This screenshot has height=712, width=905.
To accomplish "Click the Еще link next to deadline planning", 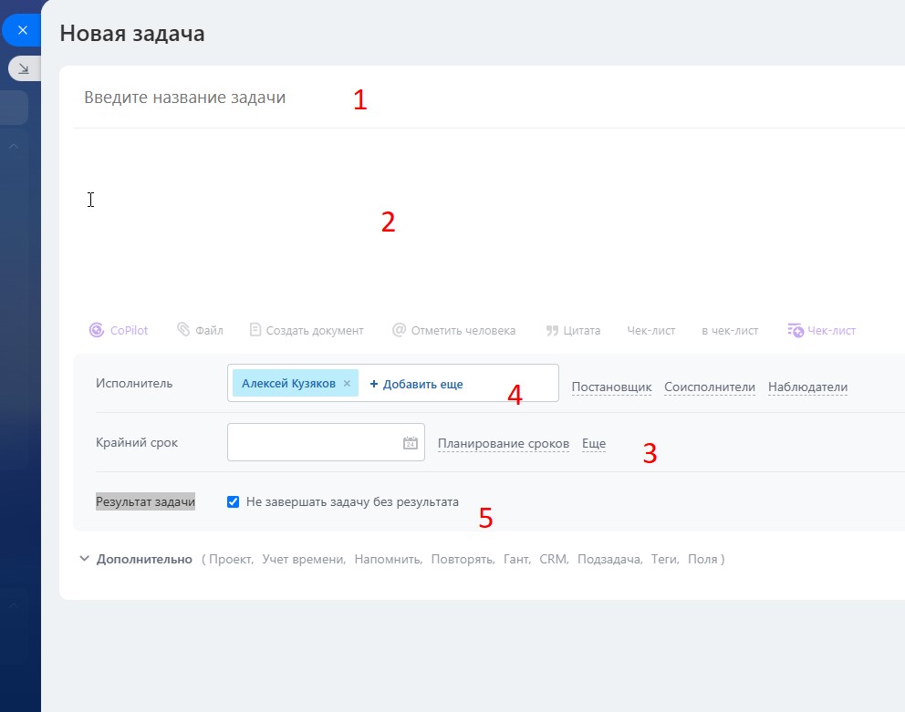I will 594,444.
